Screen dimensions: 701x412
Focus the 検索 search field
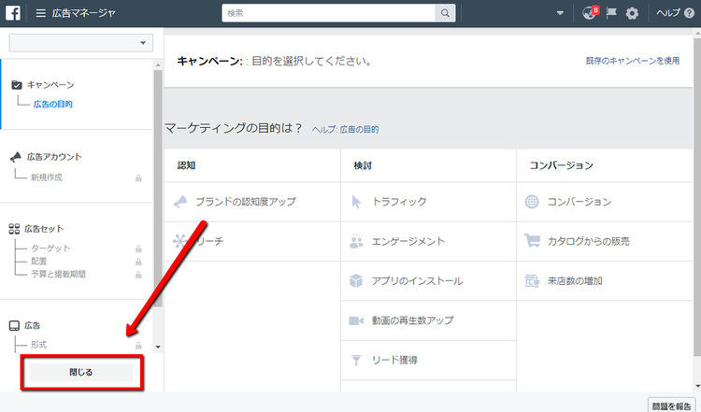(329, 13)
